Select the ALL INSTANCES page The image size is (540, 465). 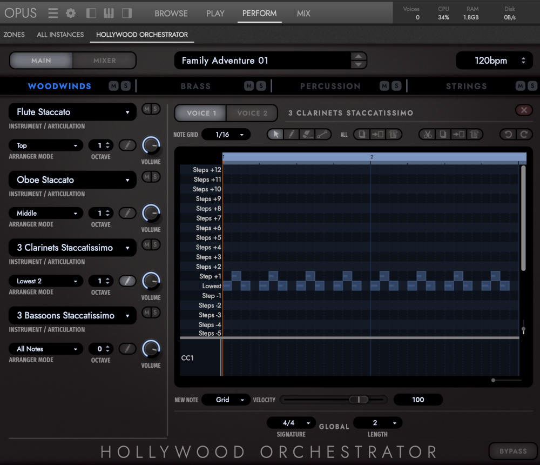coord(60,34)
